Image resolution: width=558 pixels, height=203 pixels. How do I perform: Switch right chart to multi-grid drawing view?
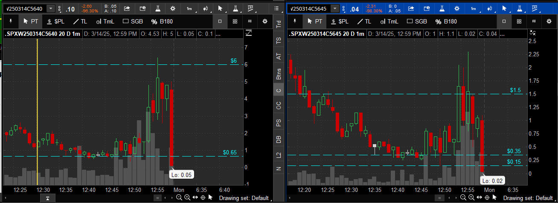519,21
